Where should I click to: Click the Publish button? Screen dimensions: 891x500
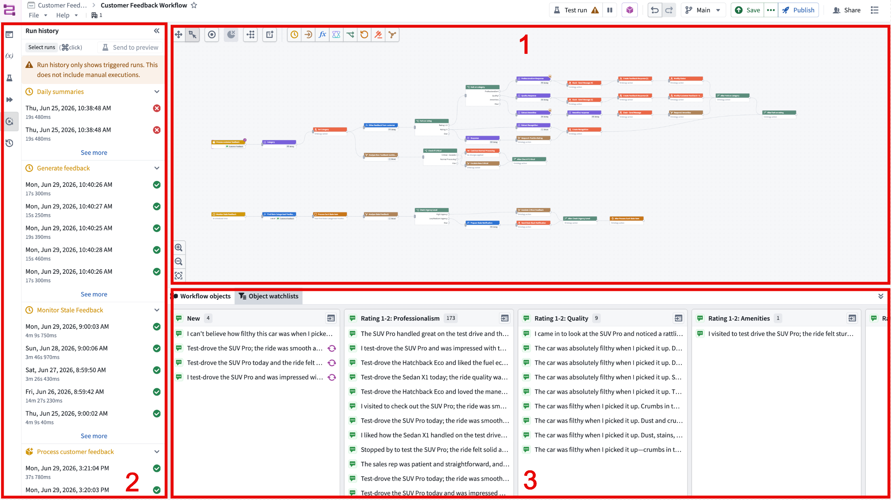[798, 10]
